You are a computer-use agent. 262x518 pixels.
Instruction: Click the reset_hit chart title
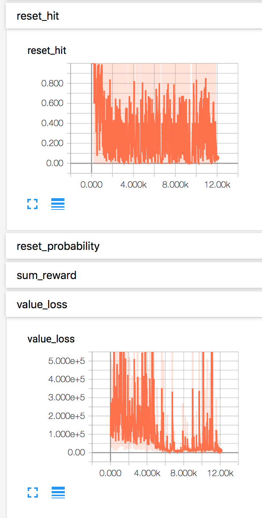(x=47, y=50)
